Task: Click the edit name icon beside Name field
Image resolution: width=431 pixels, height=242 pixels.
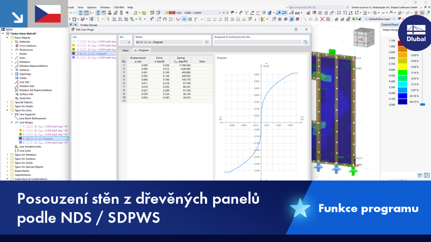Action: 207,42
